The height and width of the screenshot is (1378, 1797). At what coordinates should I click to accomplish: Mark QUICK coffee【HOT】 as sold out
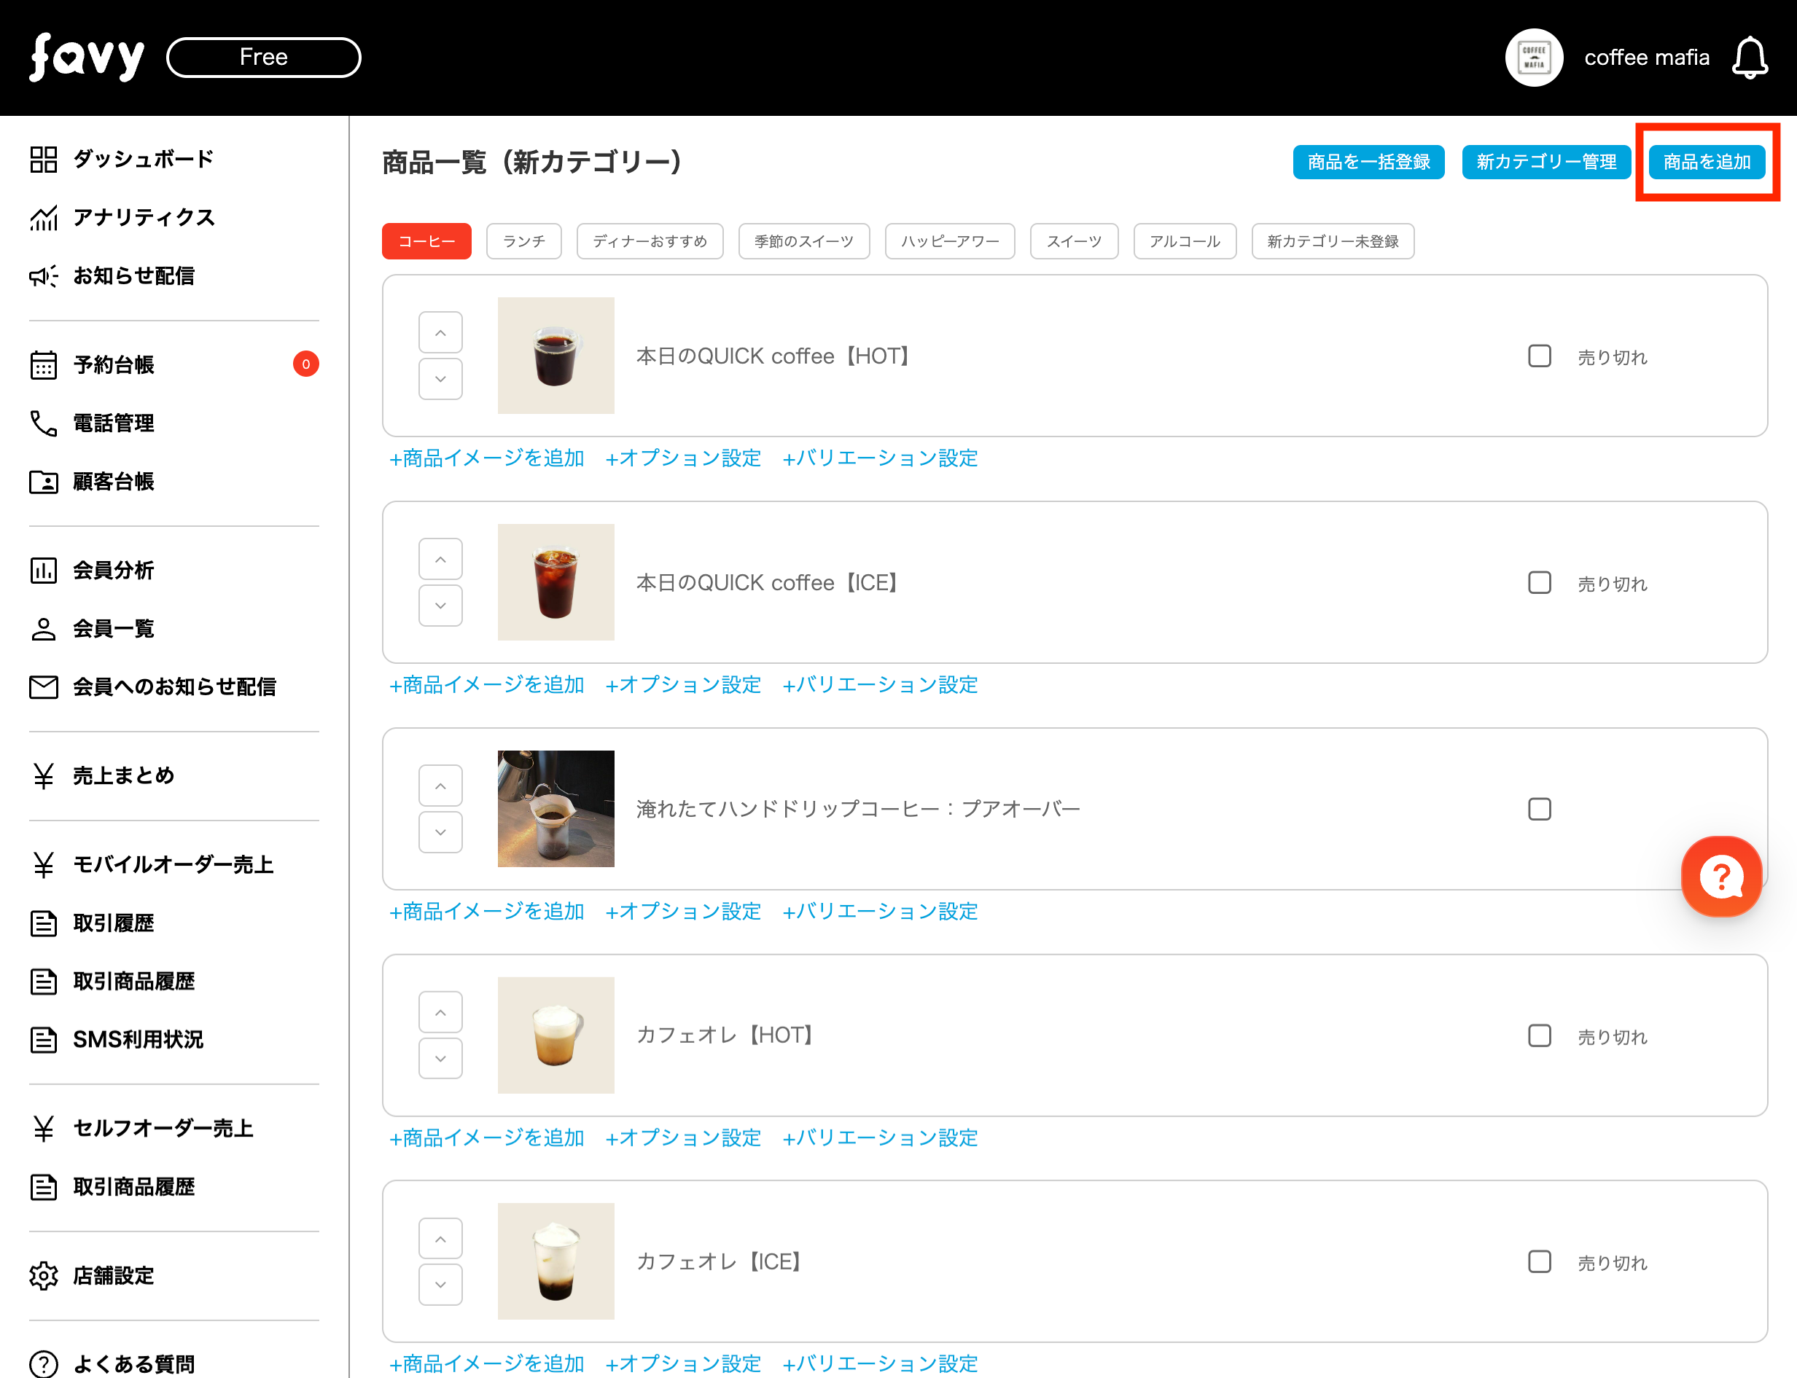tap(1540, 356)
